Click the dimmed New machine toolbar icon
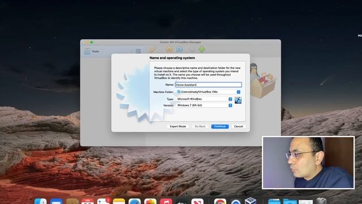The width and height of the screenshot is (362, 204). pos(192,49)
